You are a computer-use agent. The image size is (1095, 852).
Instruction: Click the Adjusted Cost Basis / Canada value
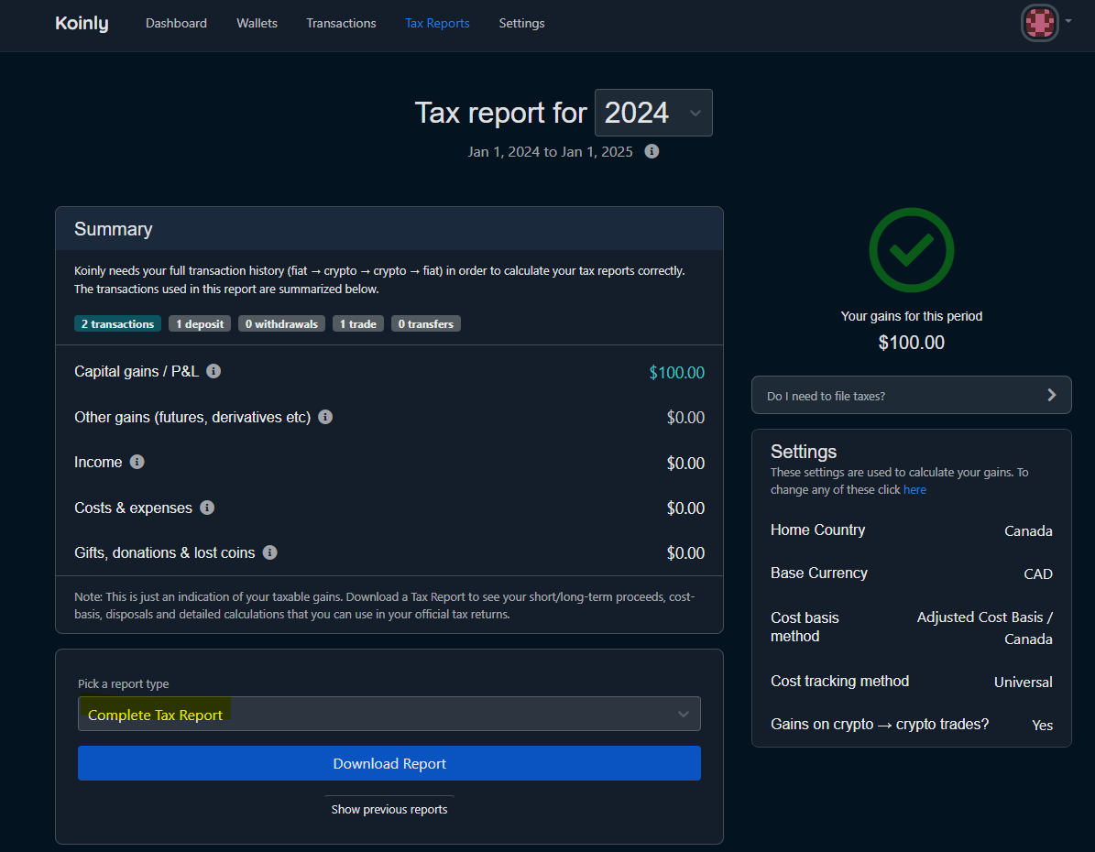985,628
